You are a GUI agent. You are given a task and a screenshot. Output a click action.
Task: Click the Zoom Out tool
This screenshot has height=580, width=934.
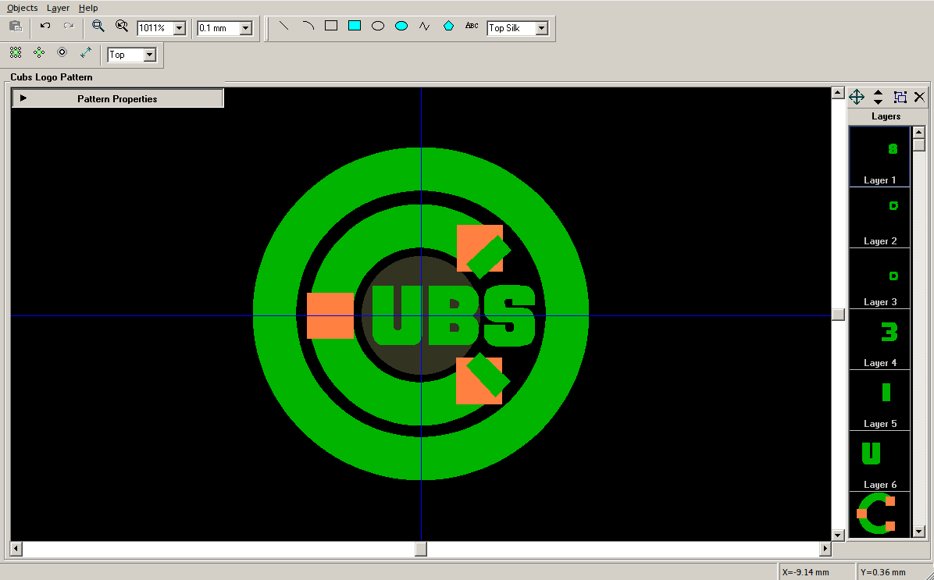tap(121, 26)
